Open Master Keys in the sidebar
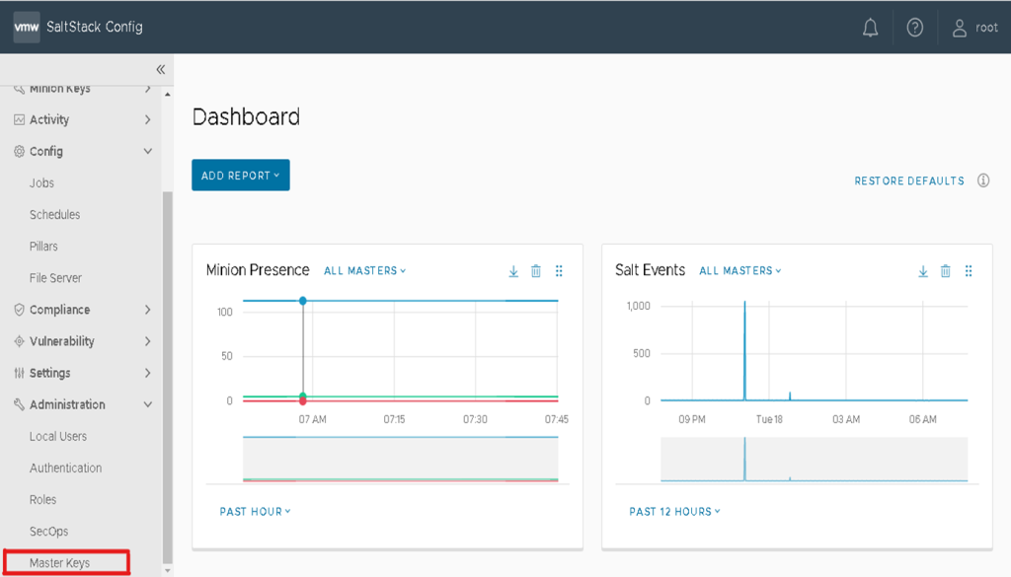The image size is (1011, 577). 60,563
